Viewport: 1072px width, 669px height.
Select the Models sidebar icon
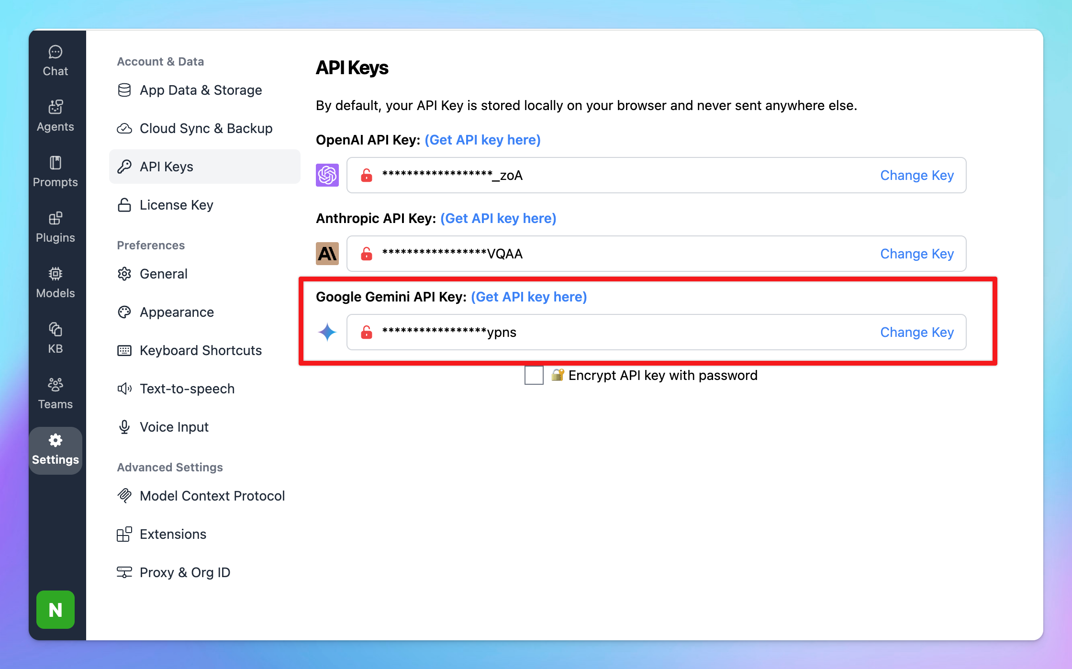[x=56, y=283]
